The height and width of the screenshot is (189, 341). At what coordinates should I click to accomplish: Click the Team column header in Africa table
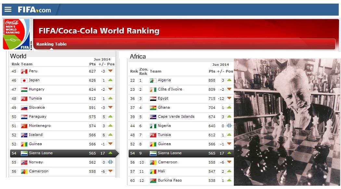[x=156, y=71]
